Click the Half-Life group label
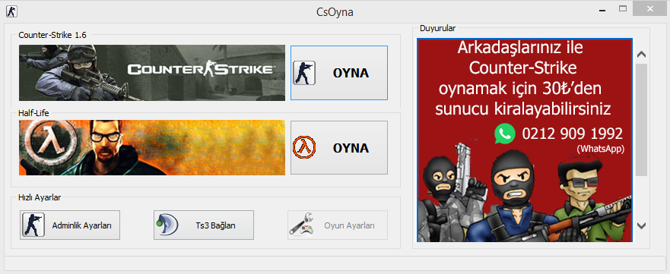This screenshot has width=670, height=274. tap(33, 112)
